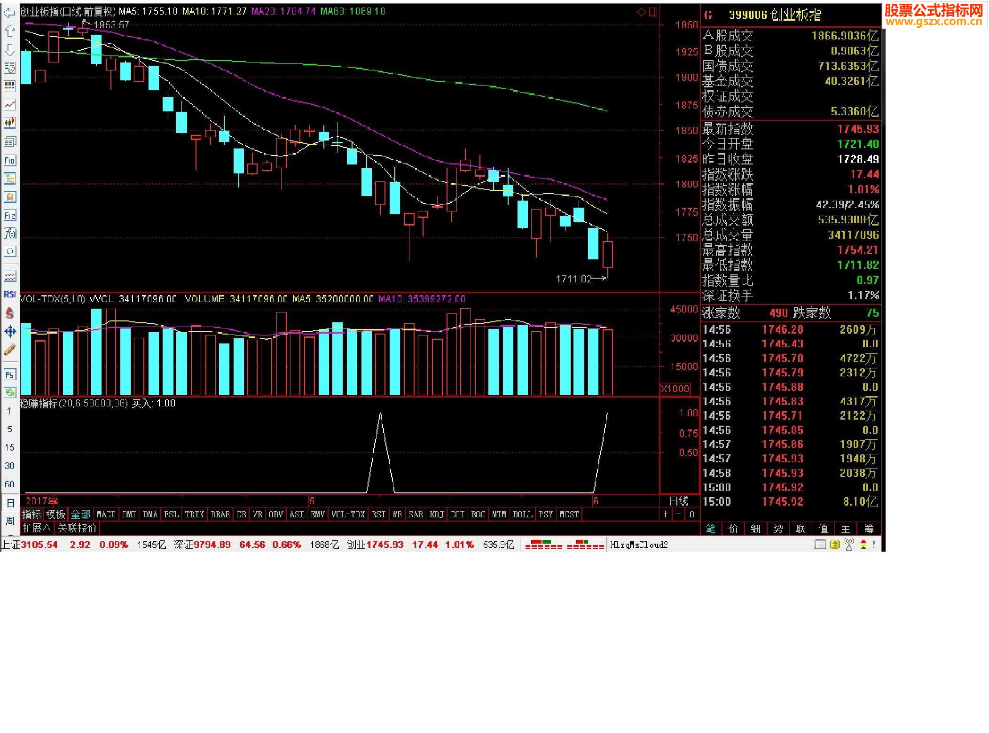Viewport: 989px width, 733px height.
Task: Select the VOL-TDX indicator tab
Action: pyautogui.click(x=348, y=515)
